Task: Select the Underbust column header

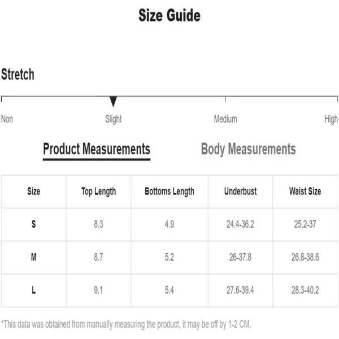Action: pos(241,192)
